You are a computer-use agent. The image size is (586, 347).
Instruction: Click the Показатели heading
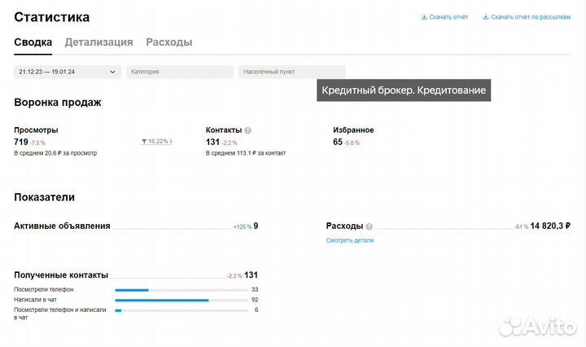click(45, 197)
